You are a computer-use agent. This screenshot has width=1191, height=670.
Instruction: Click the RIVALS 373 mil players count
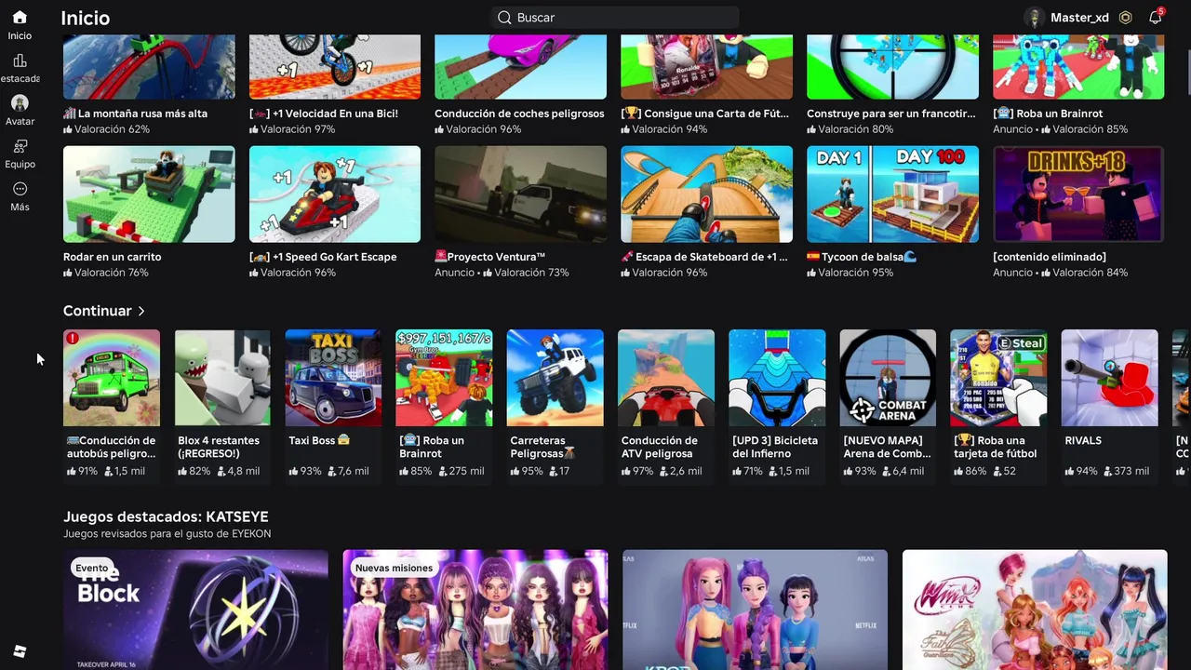tap(1126, 471)
